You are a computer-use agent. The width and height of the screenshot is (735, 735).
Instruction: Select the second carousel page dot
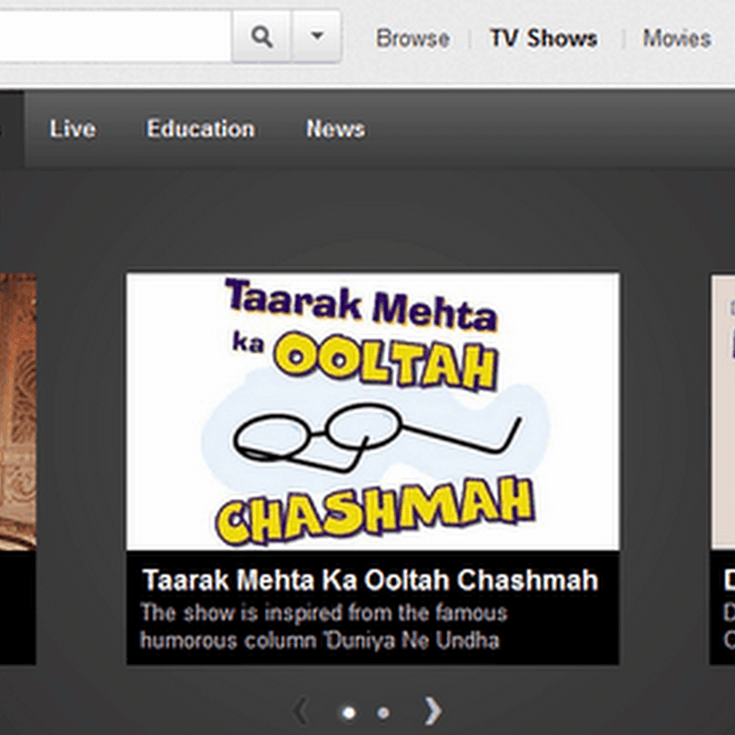(383, 713)
